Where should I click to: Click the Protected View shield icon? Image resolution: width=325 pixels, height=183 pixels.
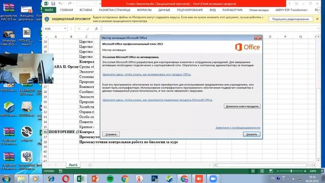pyautogui.click(x=47, y=19)
